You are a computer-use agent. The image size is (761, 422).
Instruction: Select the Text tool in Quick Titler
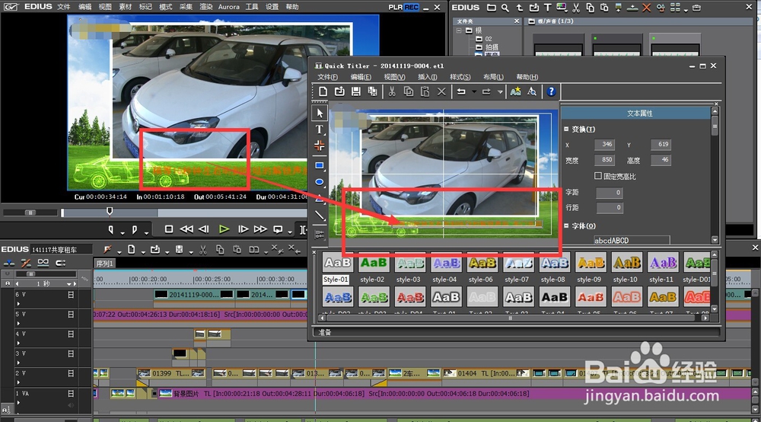pyautogui.click(x=320, y=129)
